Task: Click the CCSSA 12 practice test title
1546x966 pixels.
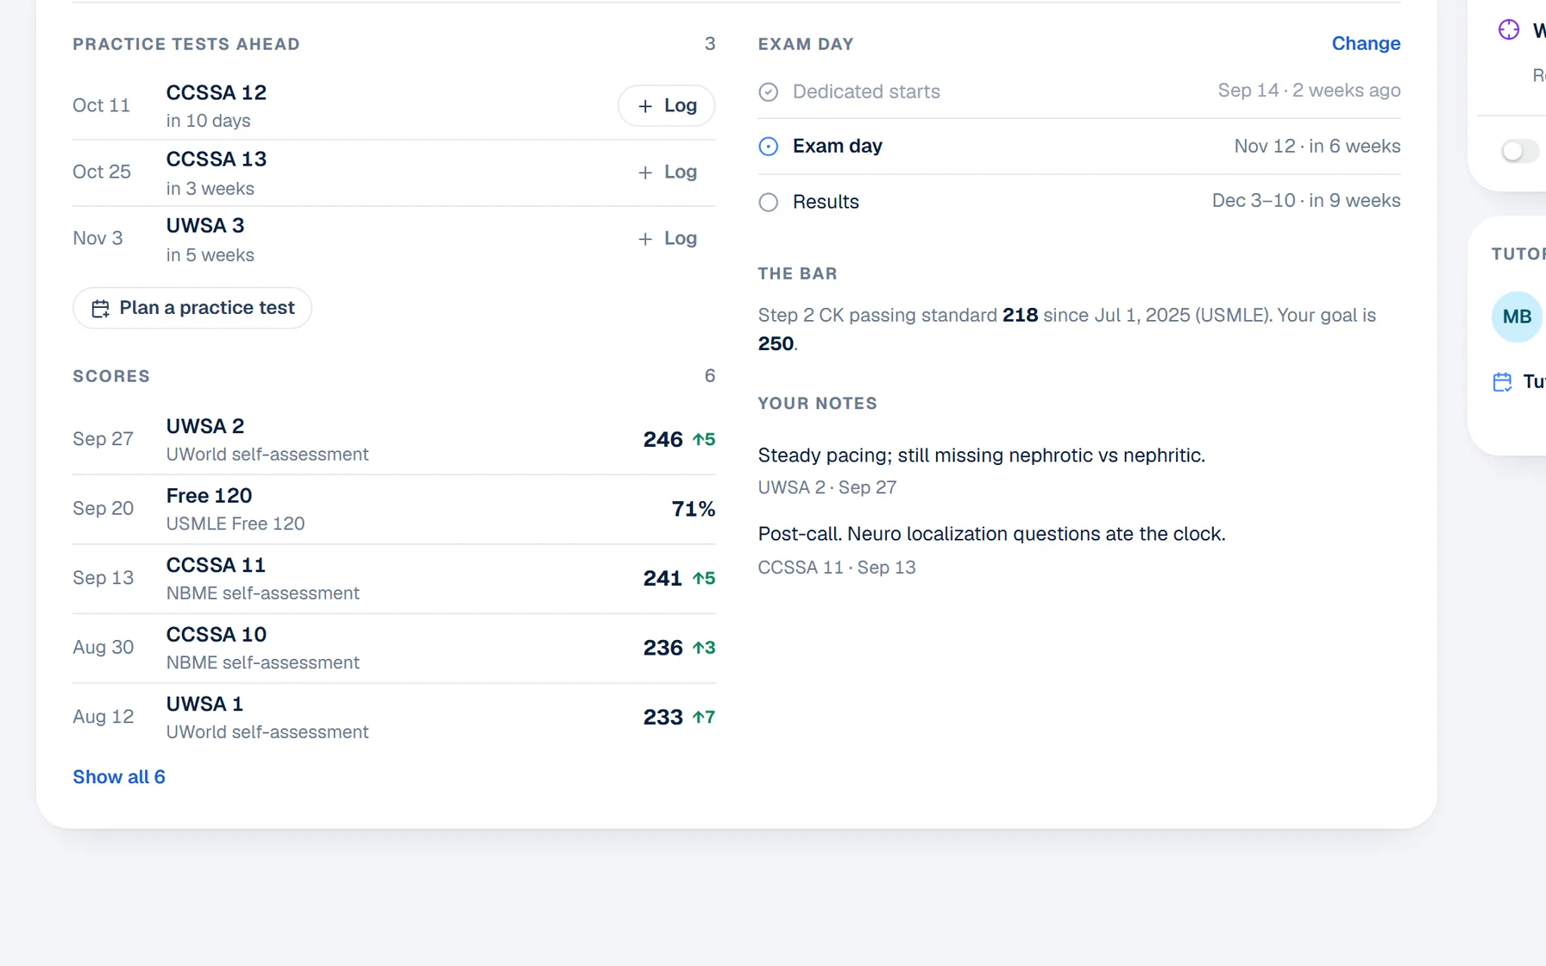Action: point(217,92)
